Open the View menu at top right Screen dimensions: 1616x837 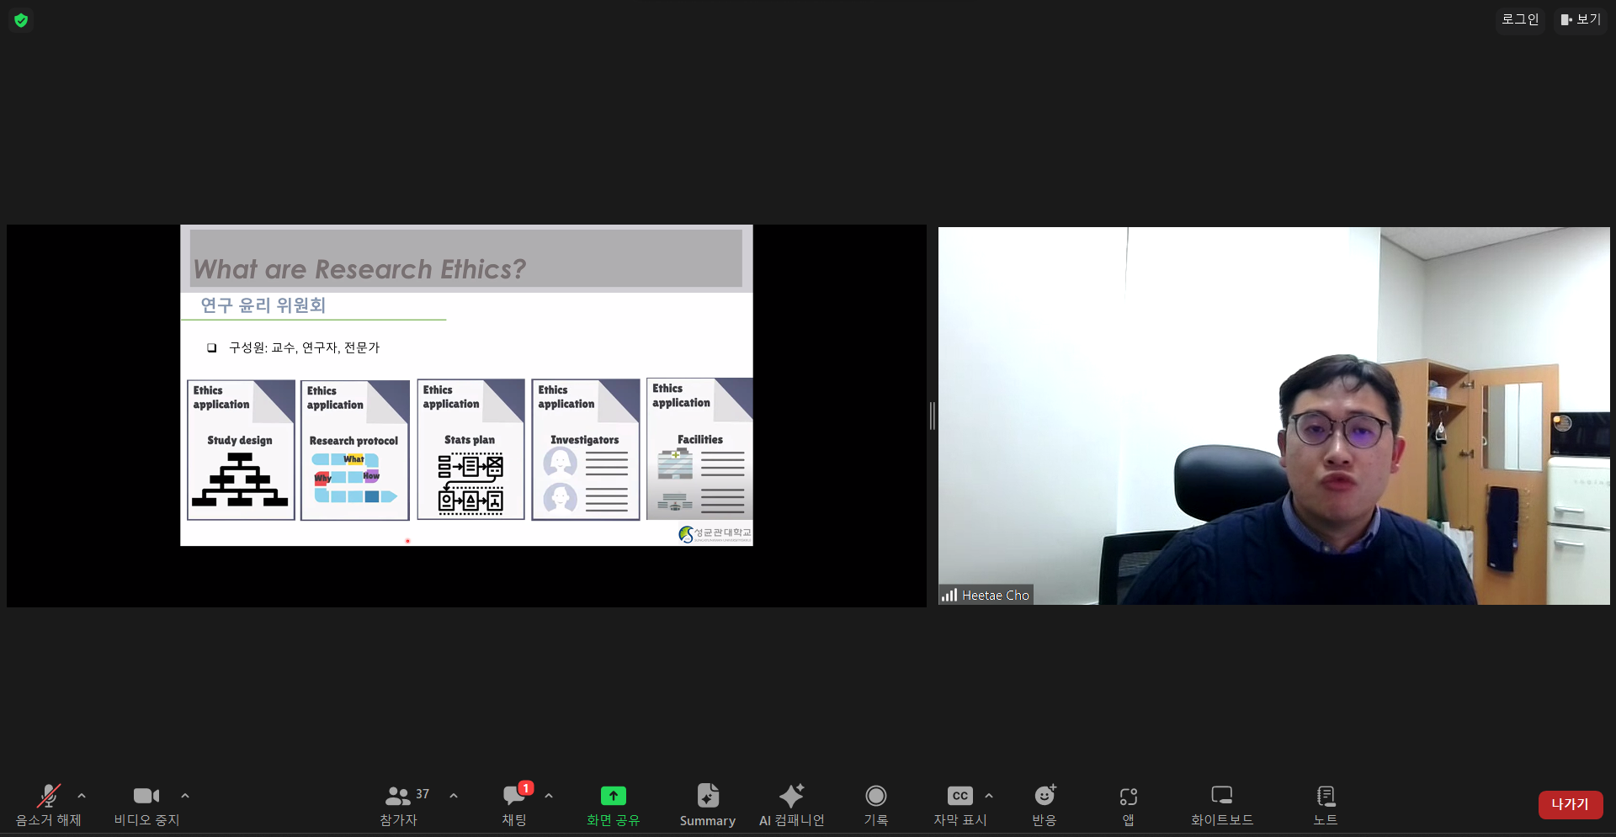click(1581, 19)
